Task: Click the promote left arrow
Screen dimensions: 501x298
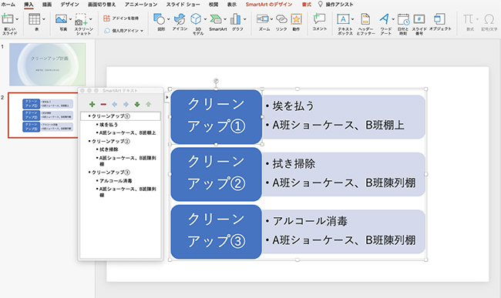Action: [114, 104]
